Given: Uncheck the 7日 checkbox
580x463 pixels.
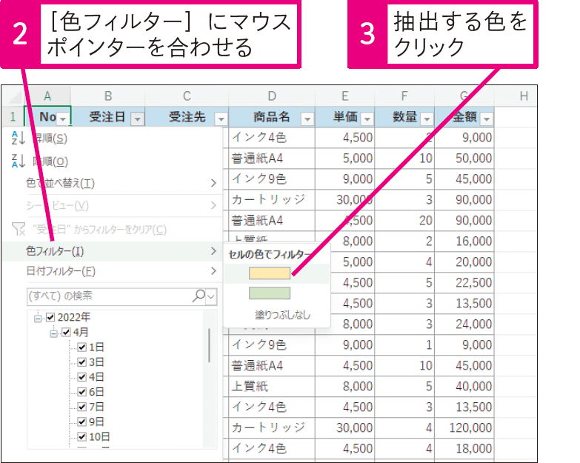Looking at the screenshot, I should click(x=81, y=407).
